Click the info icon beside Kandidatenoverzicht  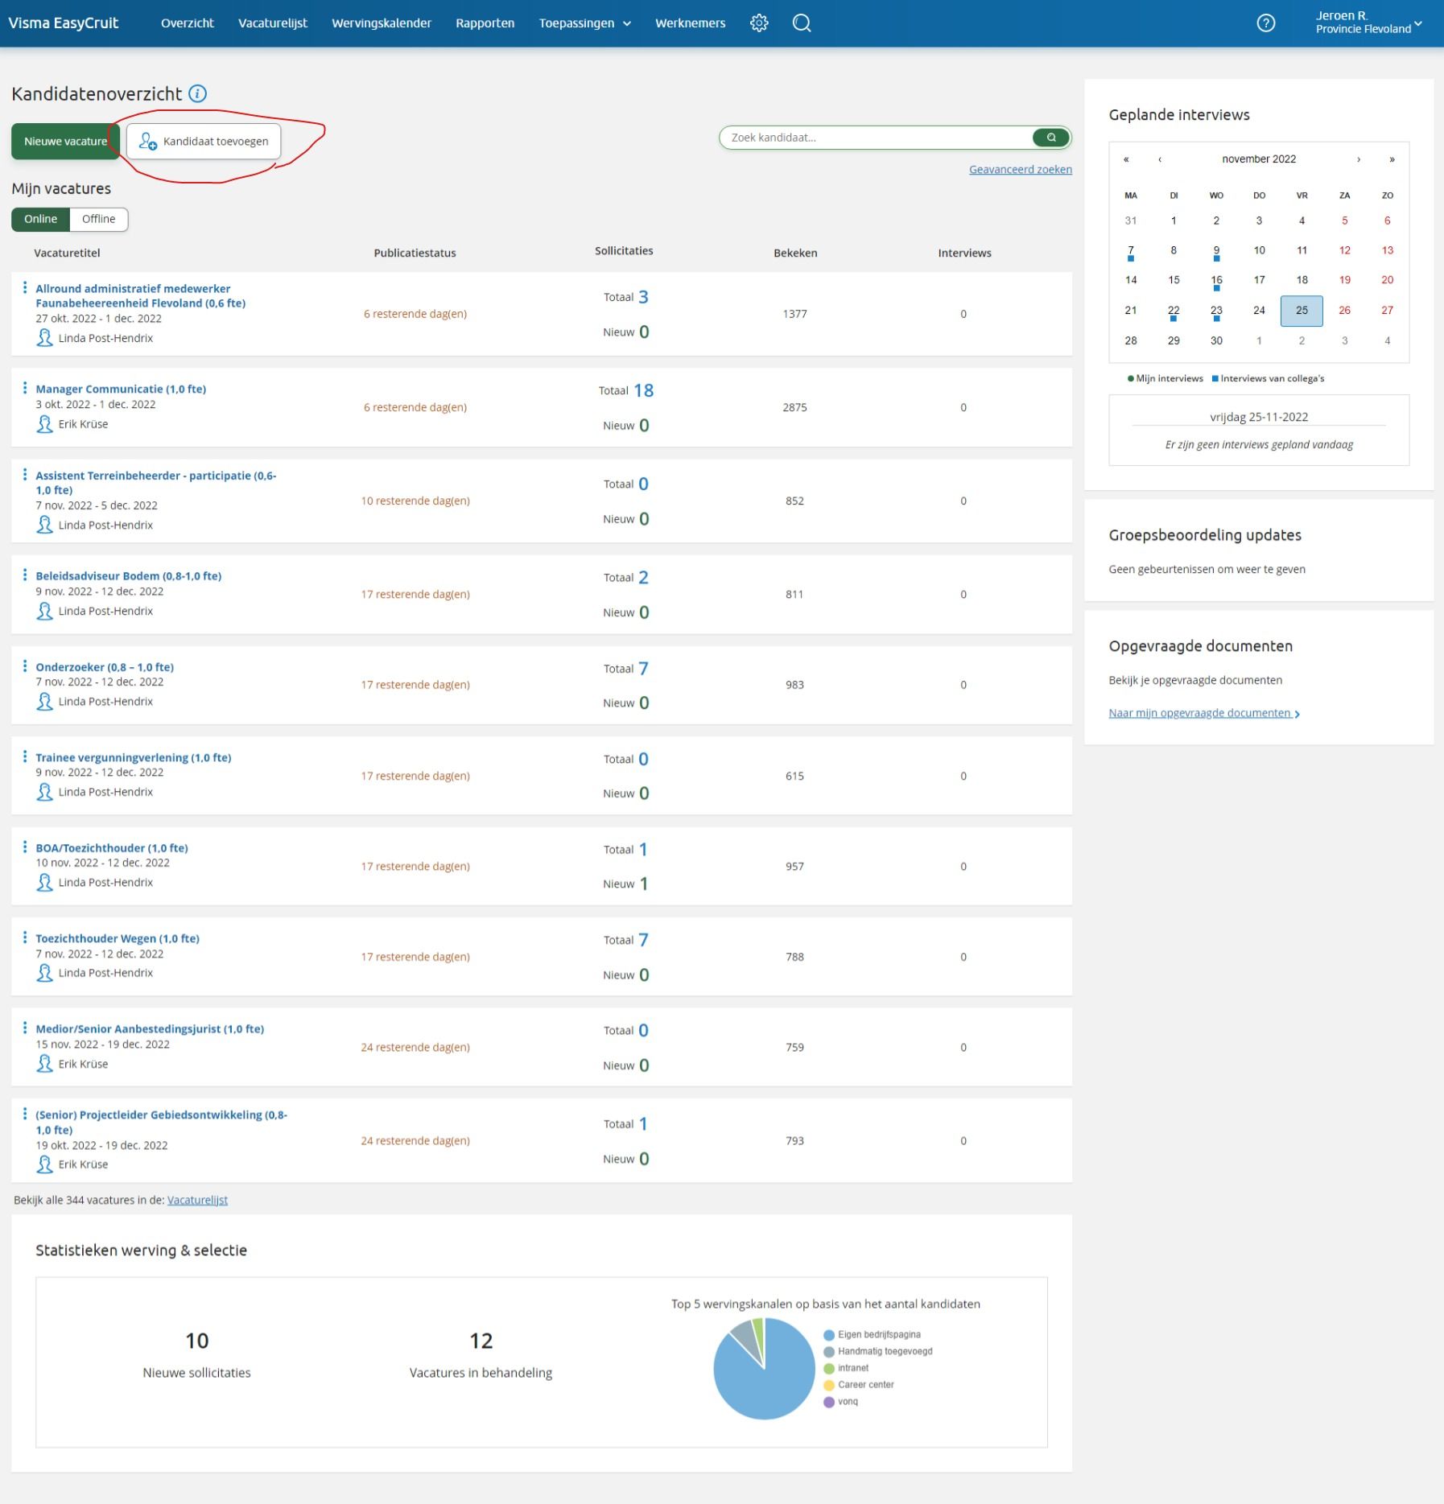197,93
